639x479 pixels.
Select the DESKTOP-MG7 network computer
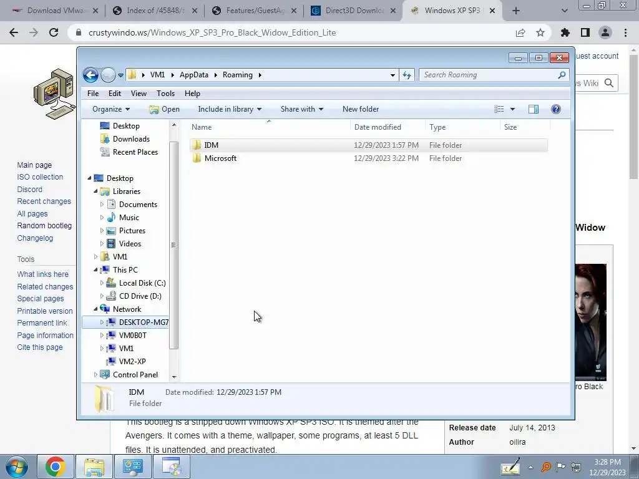(x=137, y=322)
